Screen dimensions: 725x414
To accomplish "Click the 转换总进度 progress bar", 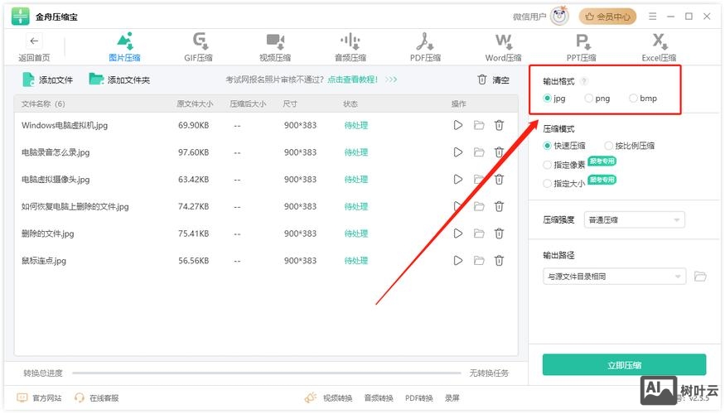I will 267,373.
